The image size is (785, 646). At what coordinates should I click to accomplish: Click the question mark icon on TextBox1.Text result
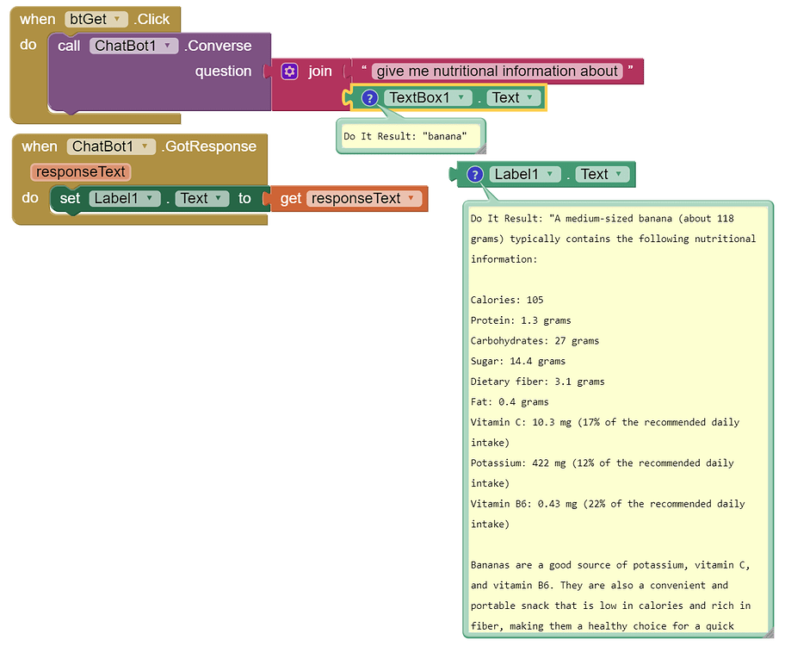click(369, 97)
